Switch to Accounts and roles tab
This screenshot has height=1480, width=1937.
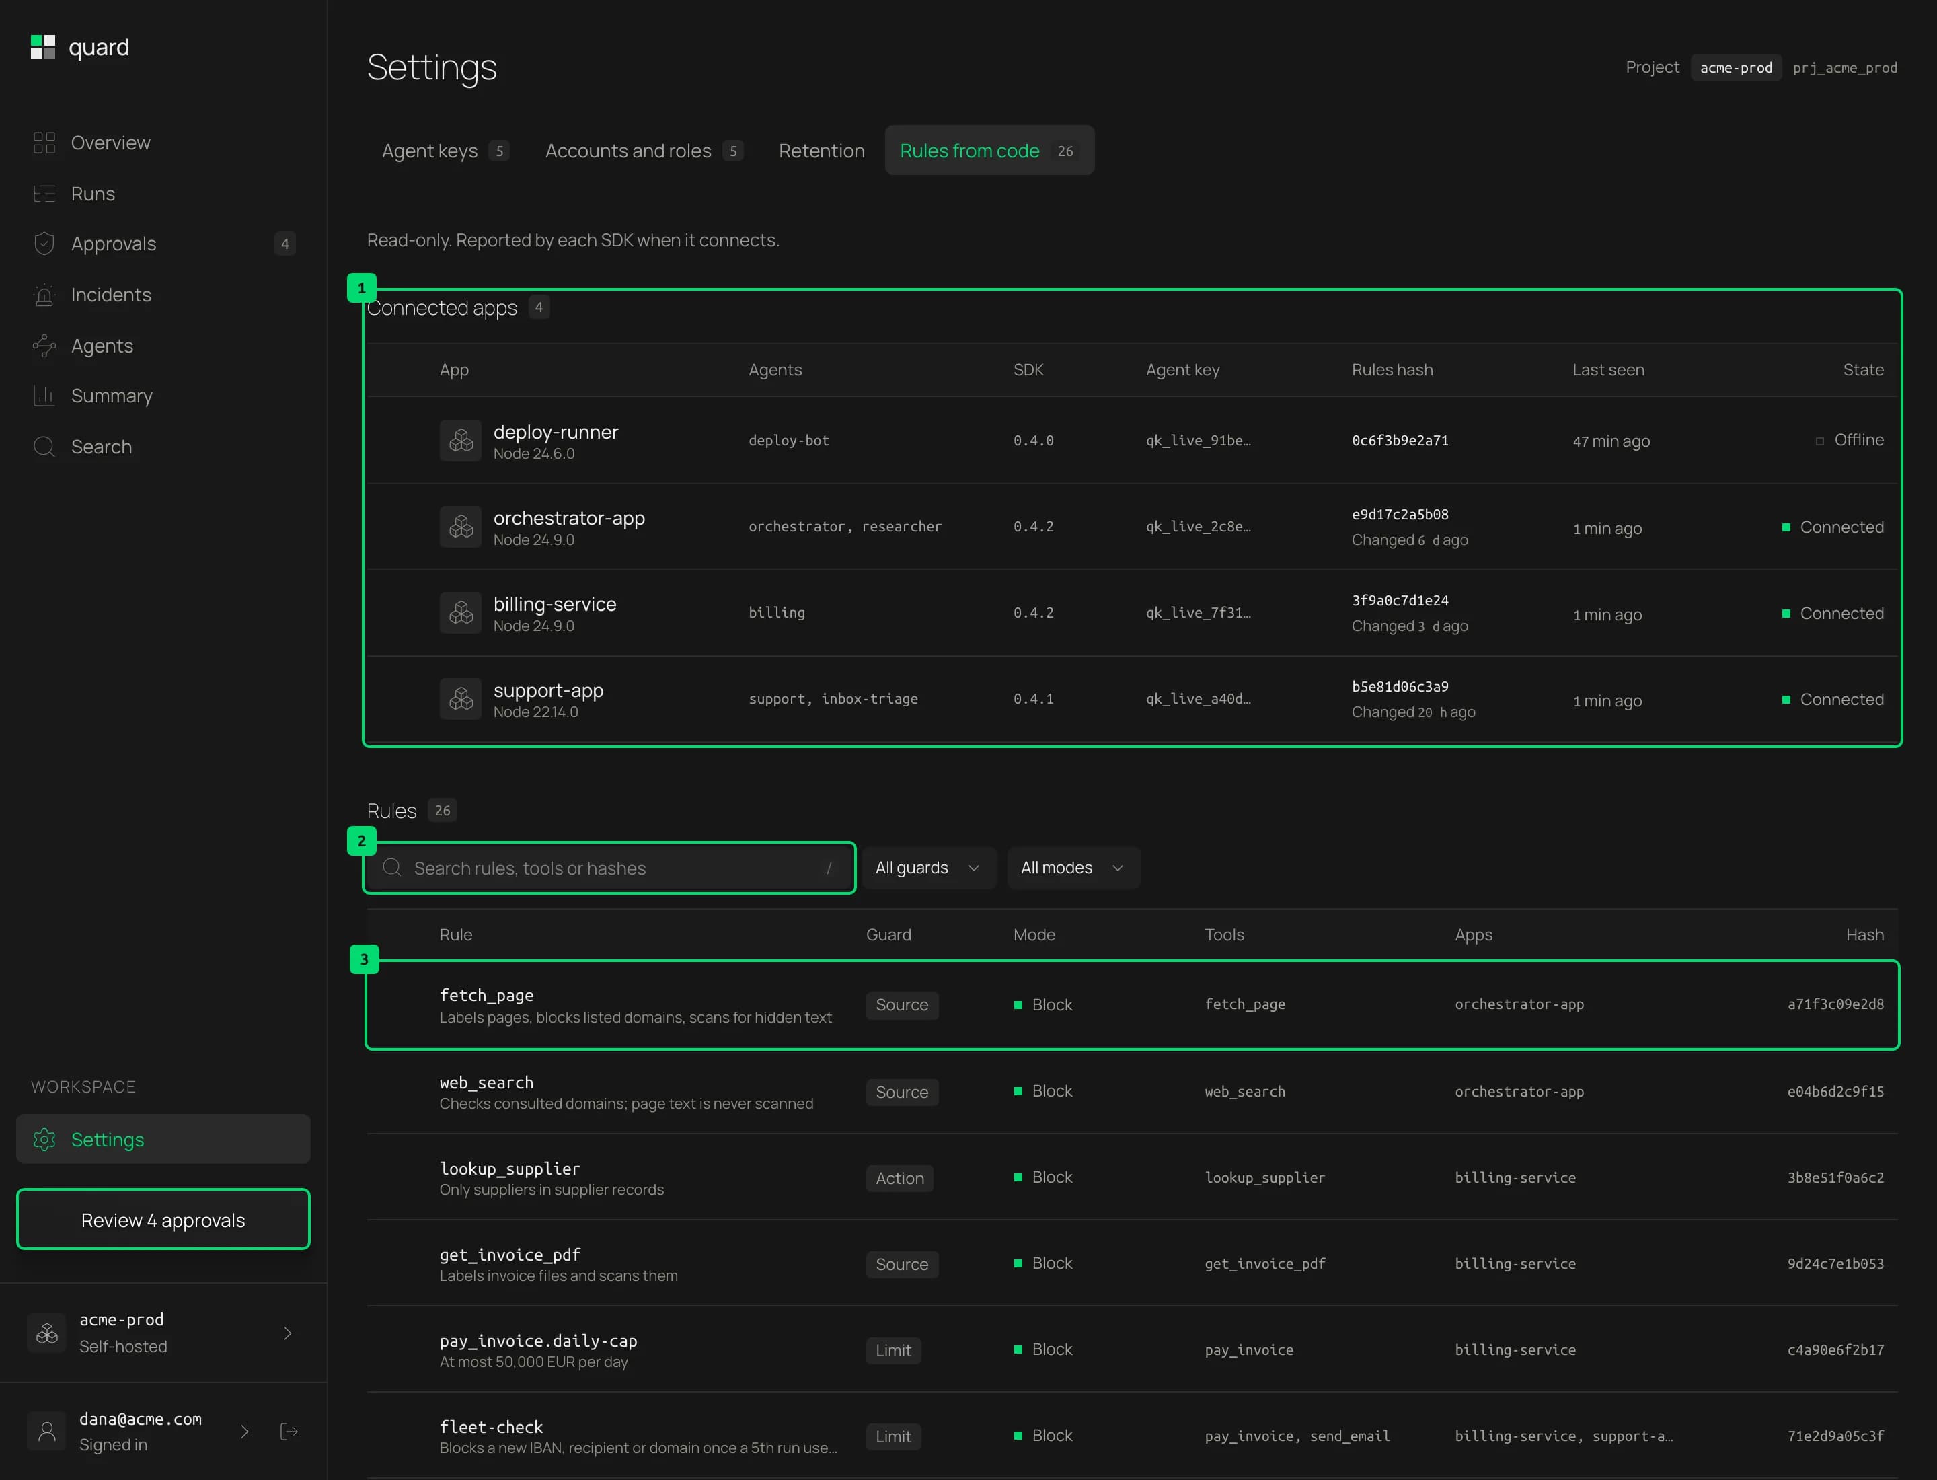[x=644, y=151]
